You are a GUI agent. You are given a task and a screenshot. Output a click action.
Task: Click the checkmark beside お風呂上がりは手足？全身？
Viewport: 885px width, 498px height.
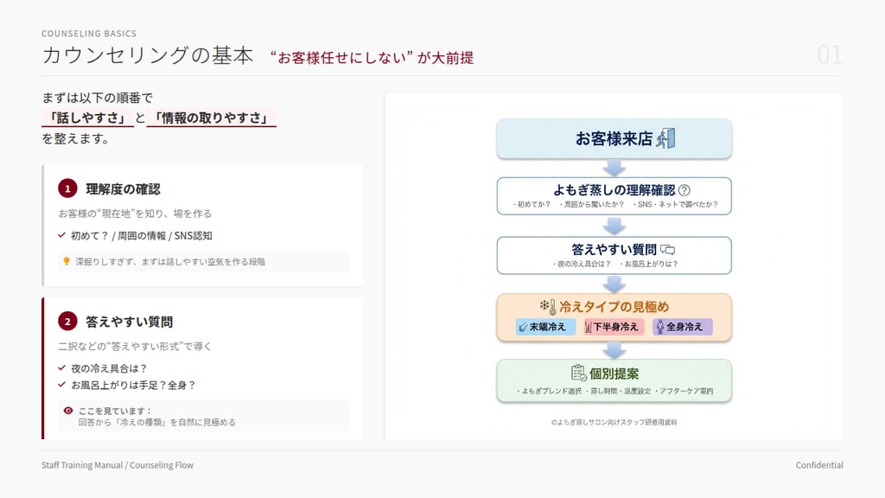pyautogui.click(x=62, y=385)
